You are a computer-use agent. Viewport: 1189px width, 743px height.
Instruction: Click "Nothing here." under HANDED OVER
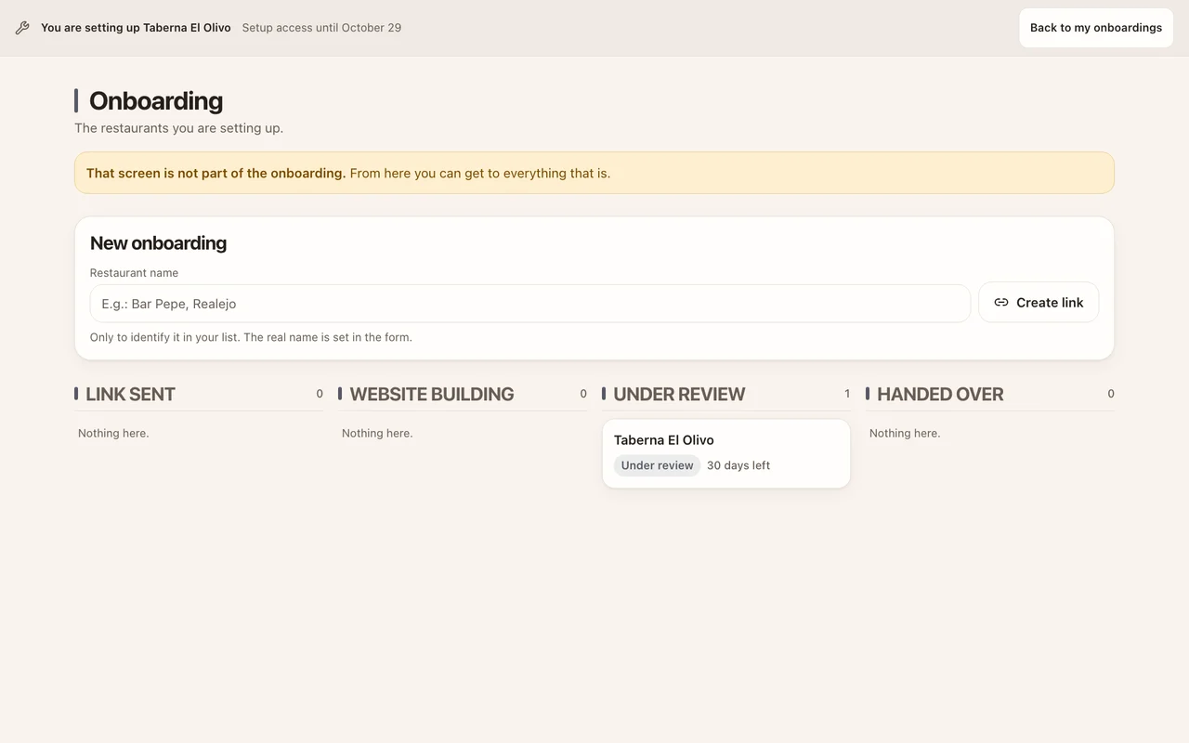pos(905,434)
